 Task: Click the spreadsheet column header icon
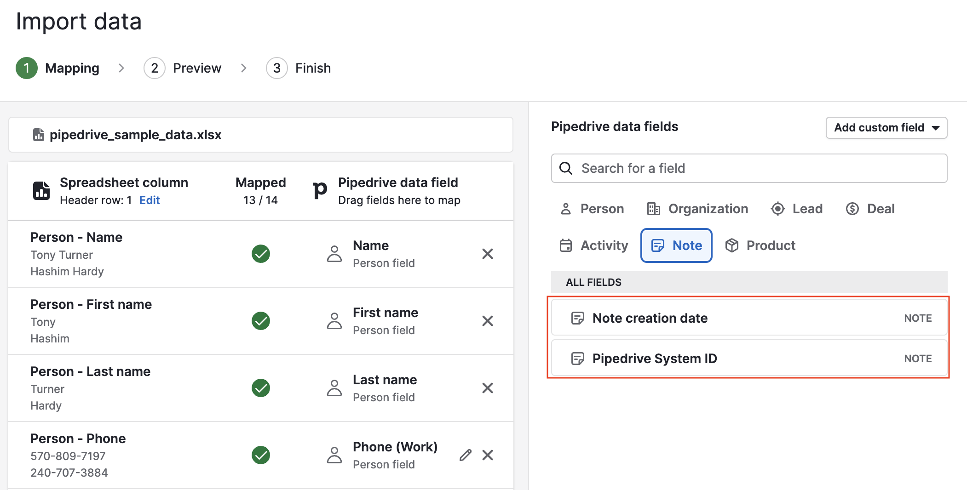pyautogui.click(x=41, y=191)
